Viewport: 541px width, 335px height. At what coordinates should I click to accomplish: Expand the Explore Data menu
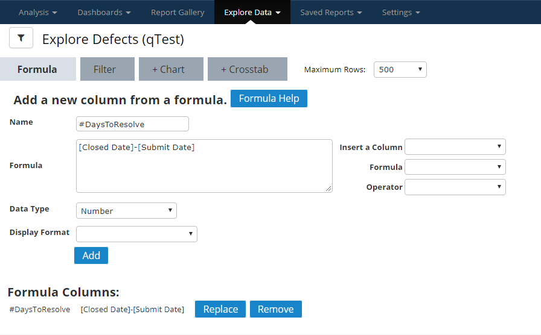(252, 12)
